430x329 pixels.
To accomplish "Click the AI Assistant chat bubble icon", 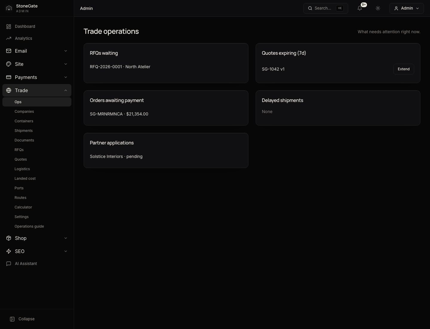I will (9, 263).
